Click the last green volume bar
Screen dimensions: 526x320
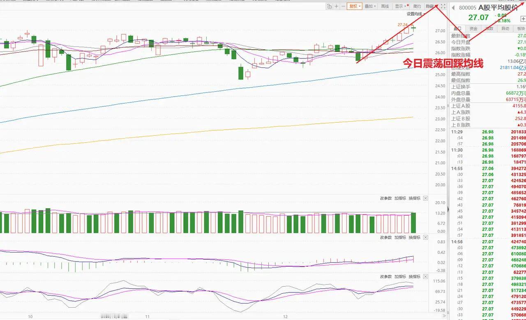point(413,223)
